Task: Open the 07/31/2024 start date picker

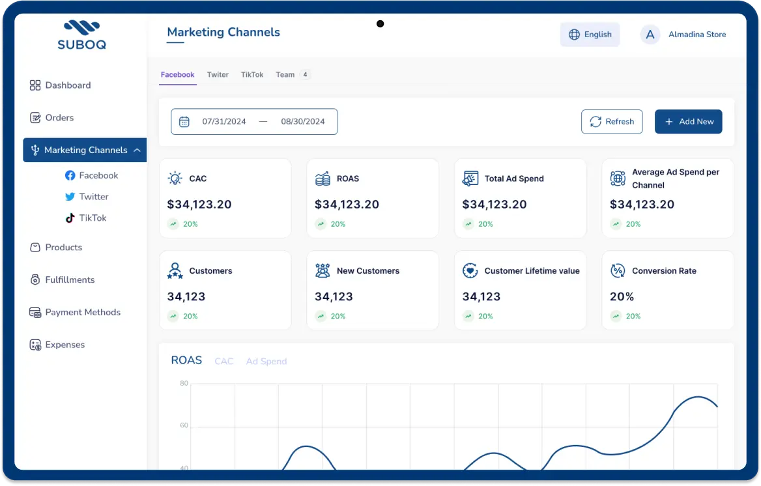Action: (x=224, y=122)
